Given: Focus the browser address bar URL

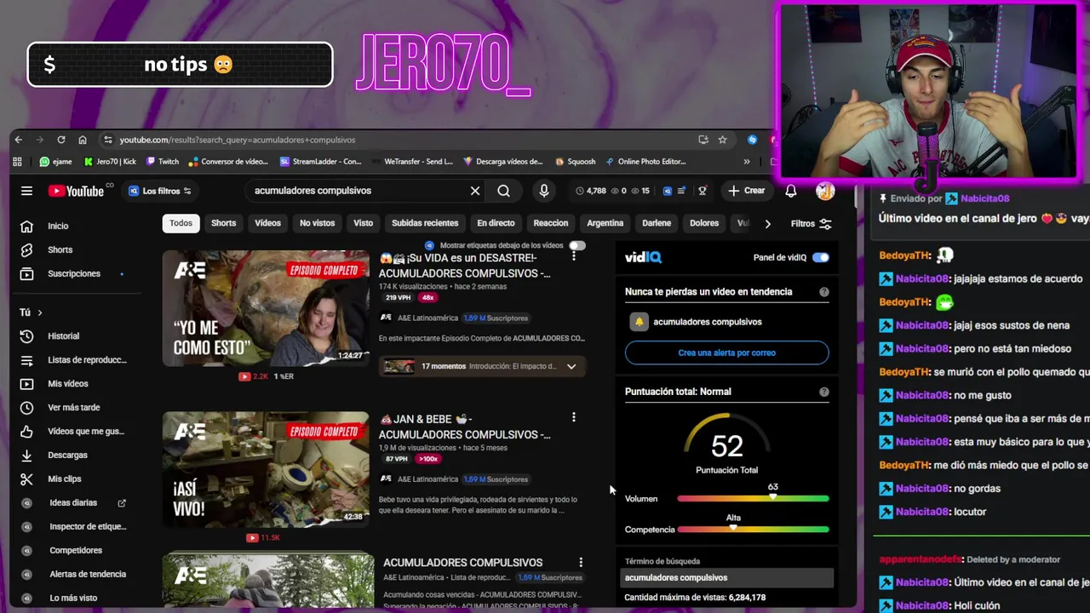Looking at the screenshot, I should tap(238, 140).
